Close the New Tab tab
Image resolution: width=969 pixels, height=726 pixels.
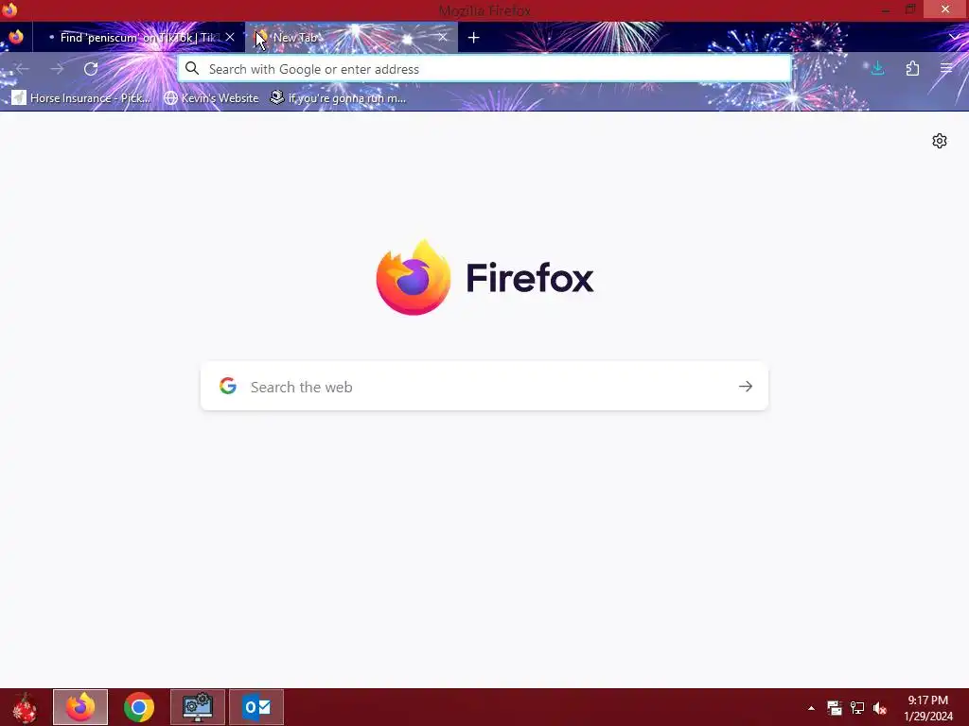pos(443,37)
